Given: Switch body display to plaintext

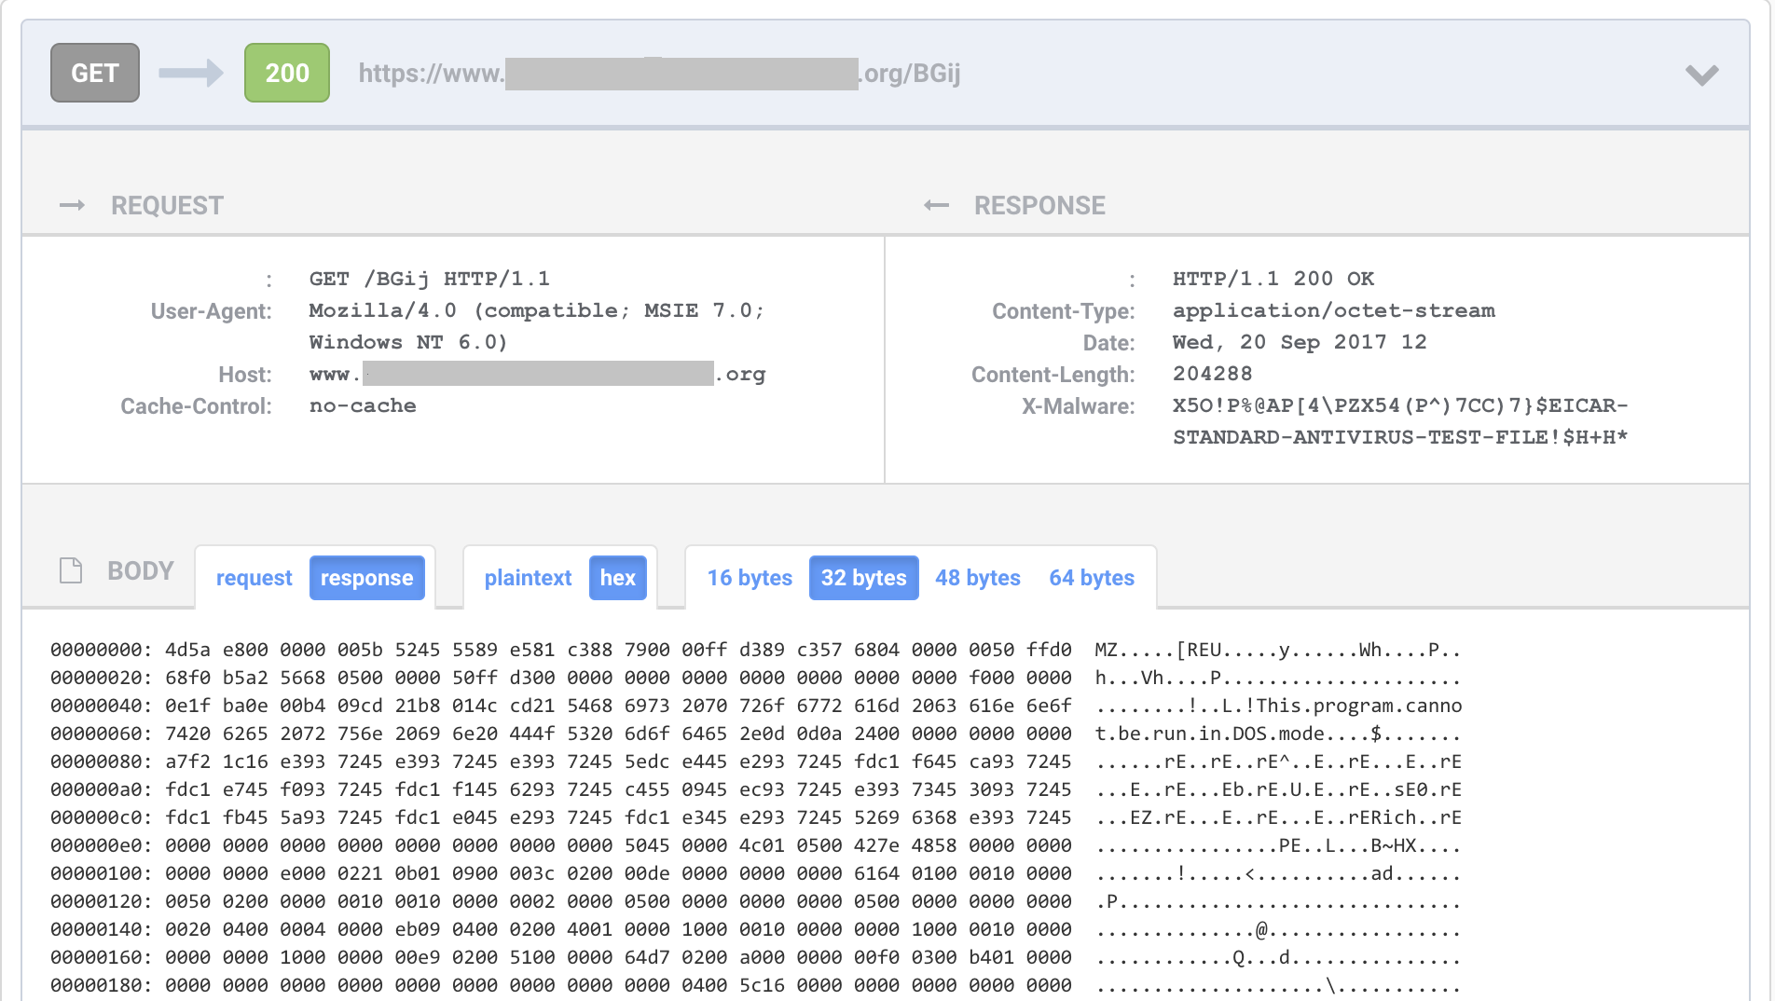Looking at the screenshot, I should [x=528, y=577].
